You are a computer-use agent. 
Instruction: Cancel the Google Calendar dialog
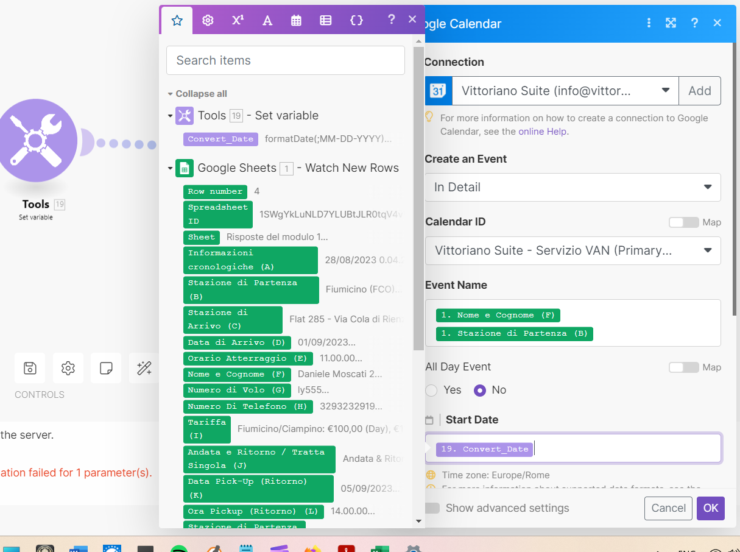click(x=669, y=508)
